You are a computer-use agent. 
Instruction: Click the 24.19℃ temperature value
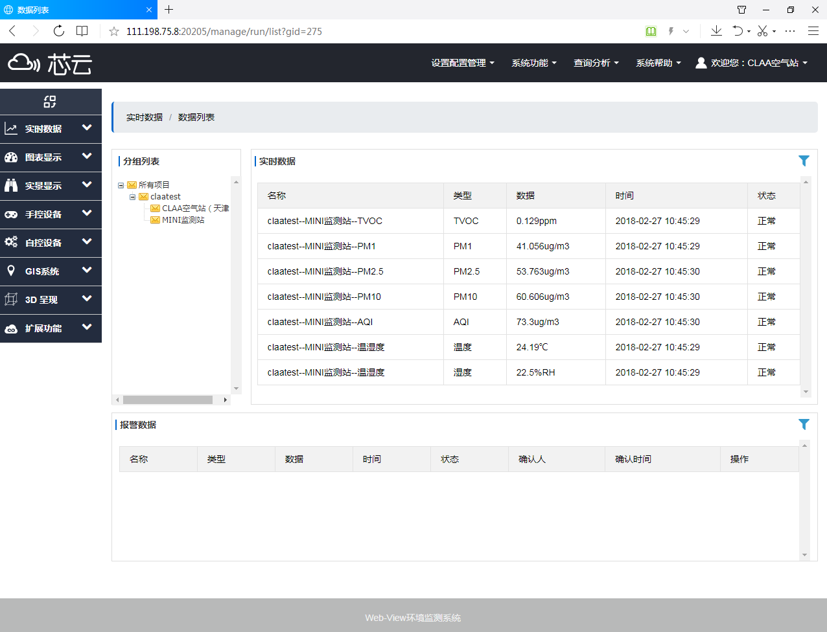[x=532, y=347]
